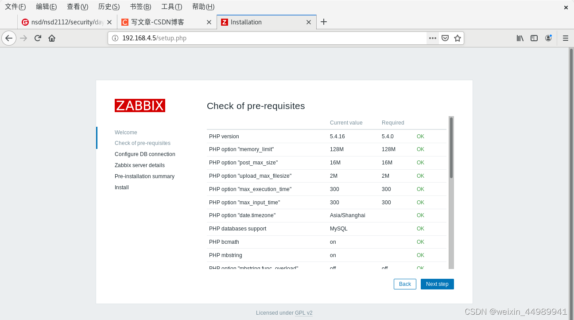The width and height of the screenshot is (574, 320).
Task: Open the Library icon
Action: [x=520, y=38]
